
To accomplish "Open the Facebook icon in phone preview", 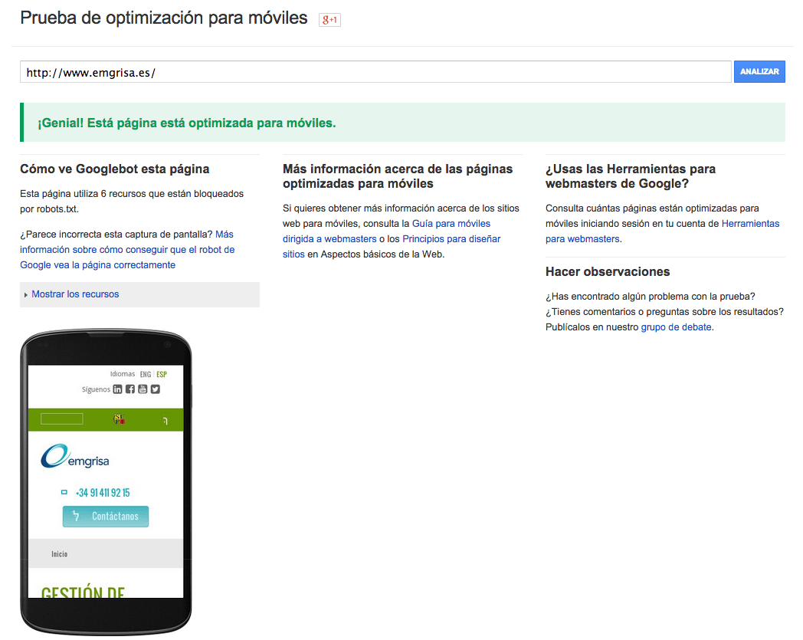I will click(x=130, y=389).
